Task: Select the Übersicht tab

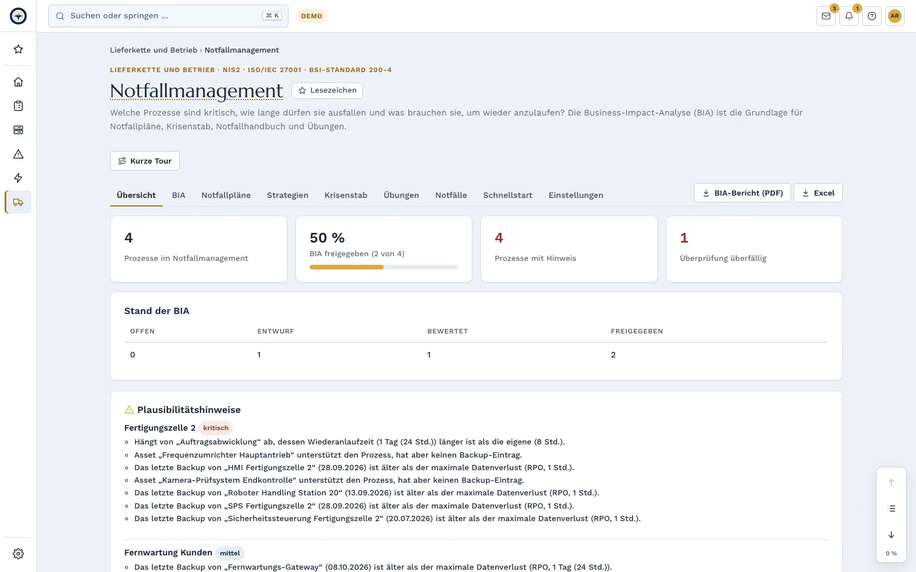Action: [136, 195]
